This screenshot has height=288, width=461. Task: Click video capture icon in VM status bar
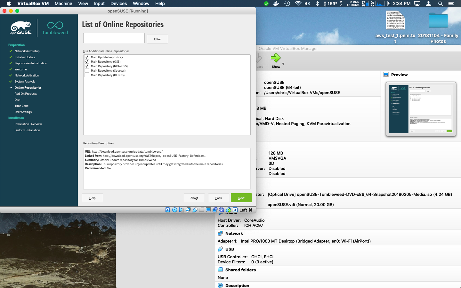point(215,210)
